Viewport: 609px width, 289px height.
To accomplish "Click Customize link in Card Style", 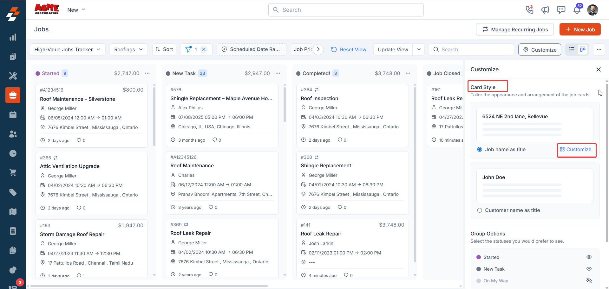I will (576, 150).
